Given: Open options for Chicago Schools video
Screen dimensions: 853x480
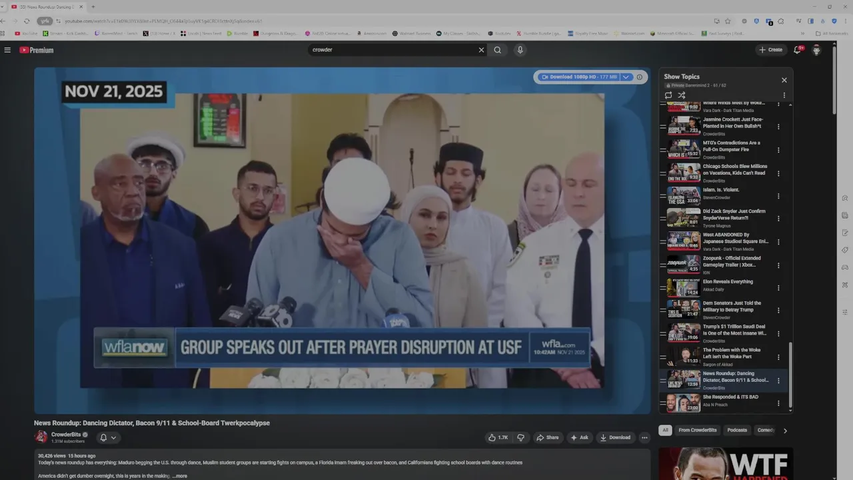Looking at the screenshot, I should 778,173.
